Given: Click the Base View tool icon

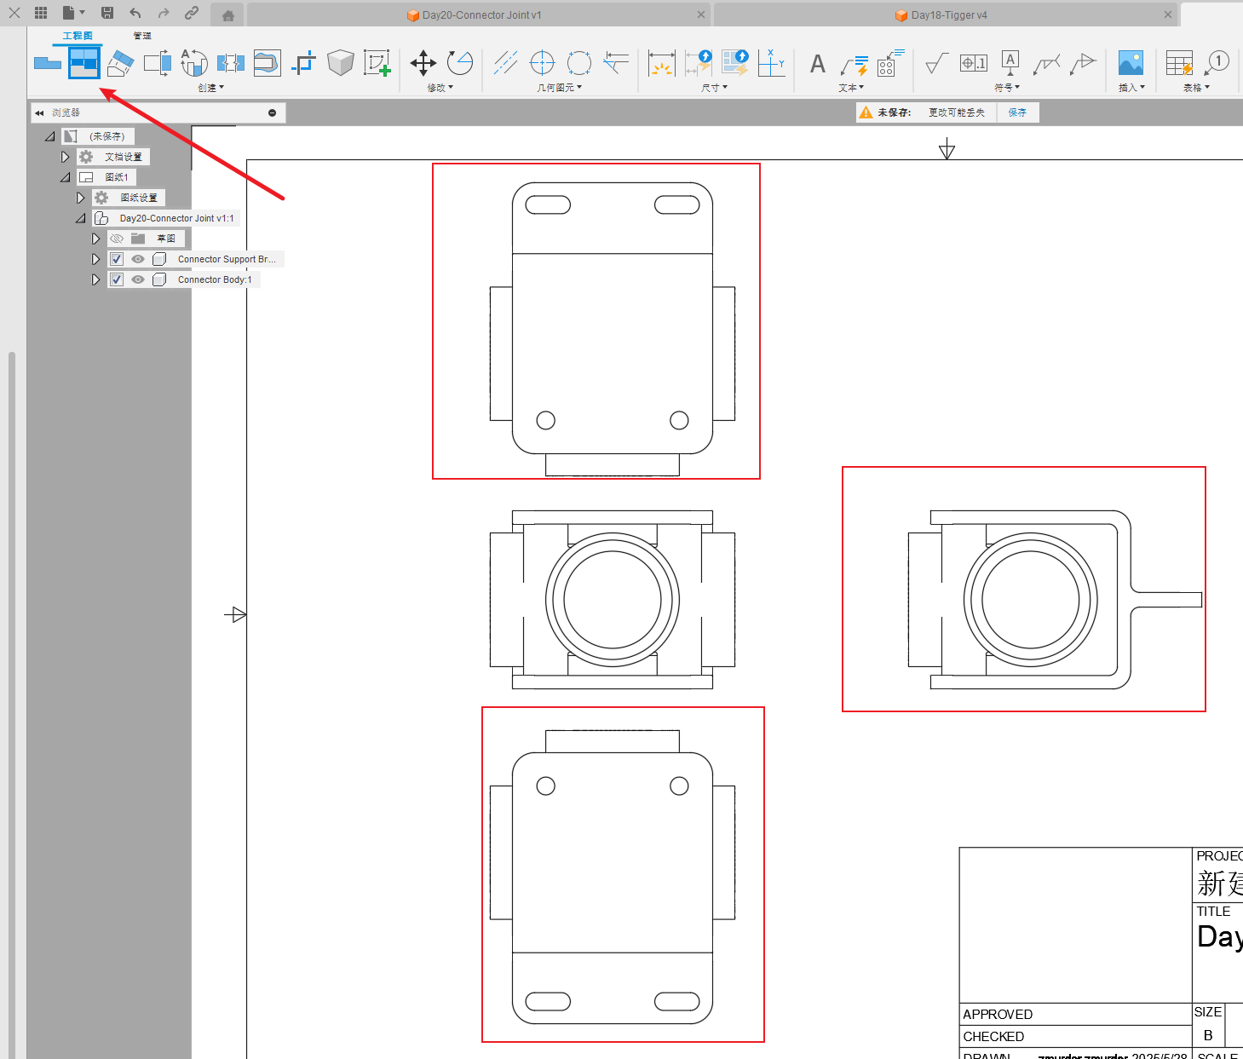Looking at the screenshot, I should 48,63.
